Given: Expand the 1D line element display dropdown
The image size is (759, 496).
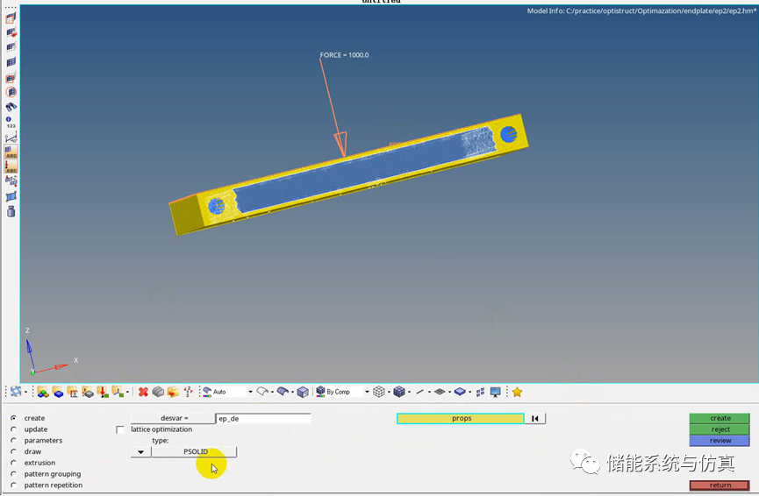Looking at the screenshot, I should 429,392.
